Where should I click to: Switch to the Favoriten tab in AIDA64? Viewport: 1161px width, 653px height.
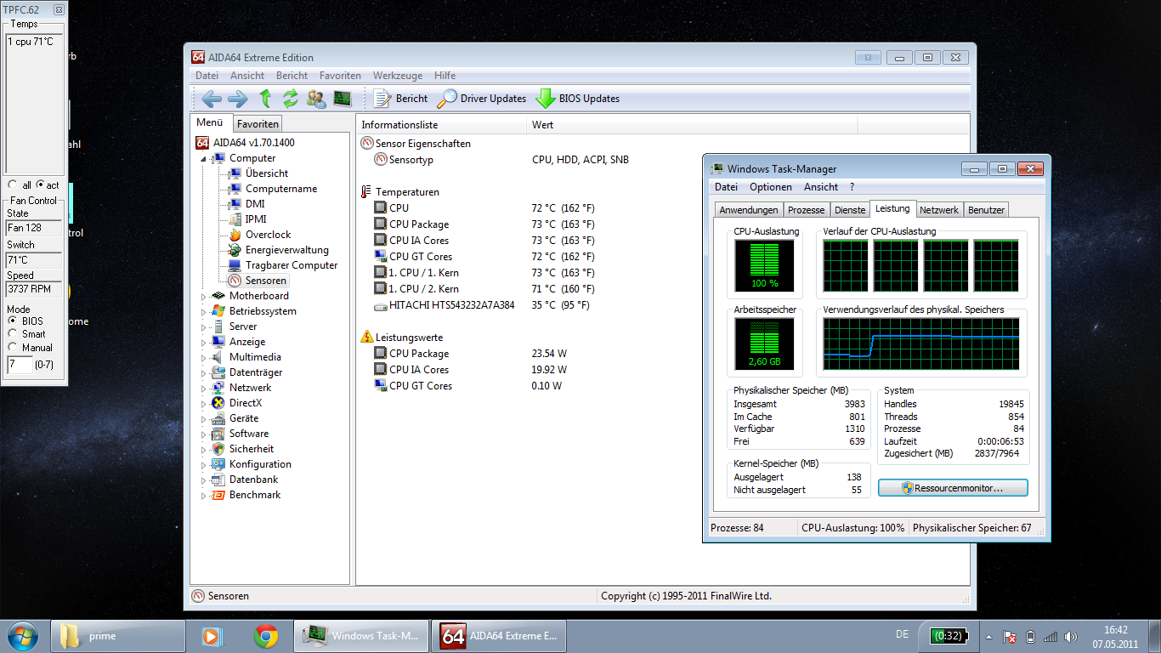tap(258, 124)
